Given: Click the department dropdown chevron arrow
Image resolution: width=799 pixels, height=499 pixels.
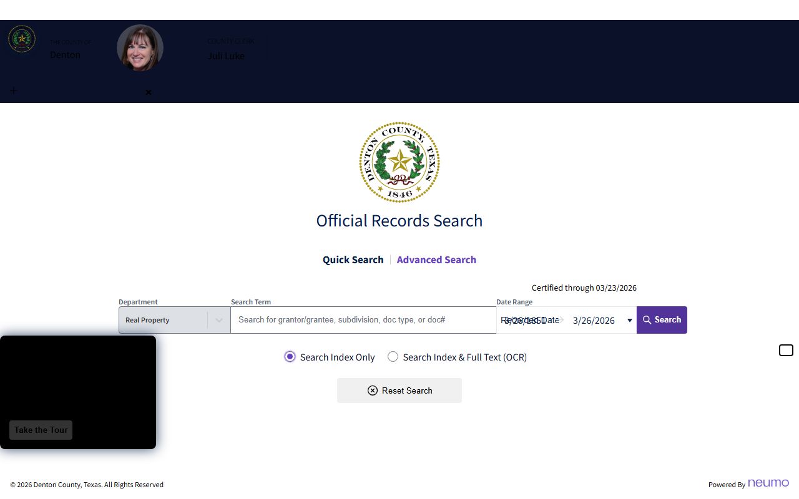Looking at the screenshot, I should pyautogui.click(x=219, y=320).
